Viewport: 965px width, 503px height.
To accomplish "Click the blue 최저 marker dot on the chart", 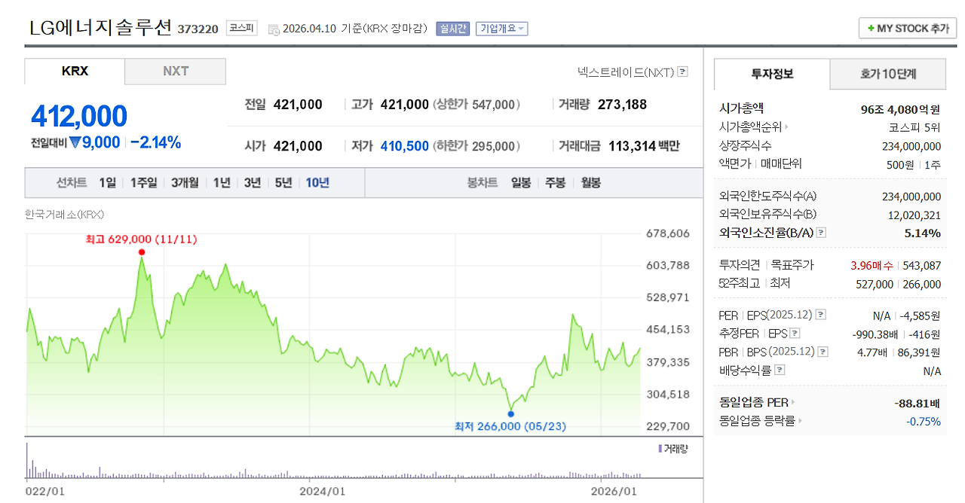I will coord(511,413).
